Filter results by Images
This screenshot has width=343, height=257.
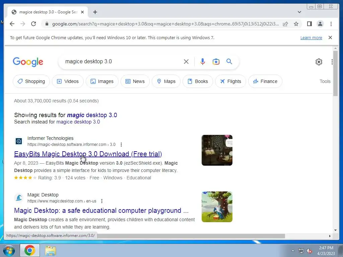click(102, 81)
